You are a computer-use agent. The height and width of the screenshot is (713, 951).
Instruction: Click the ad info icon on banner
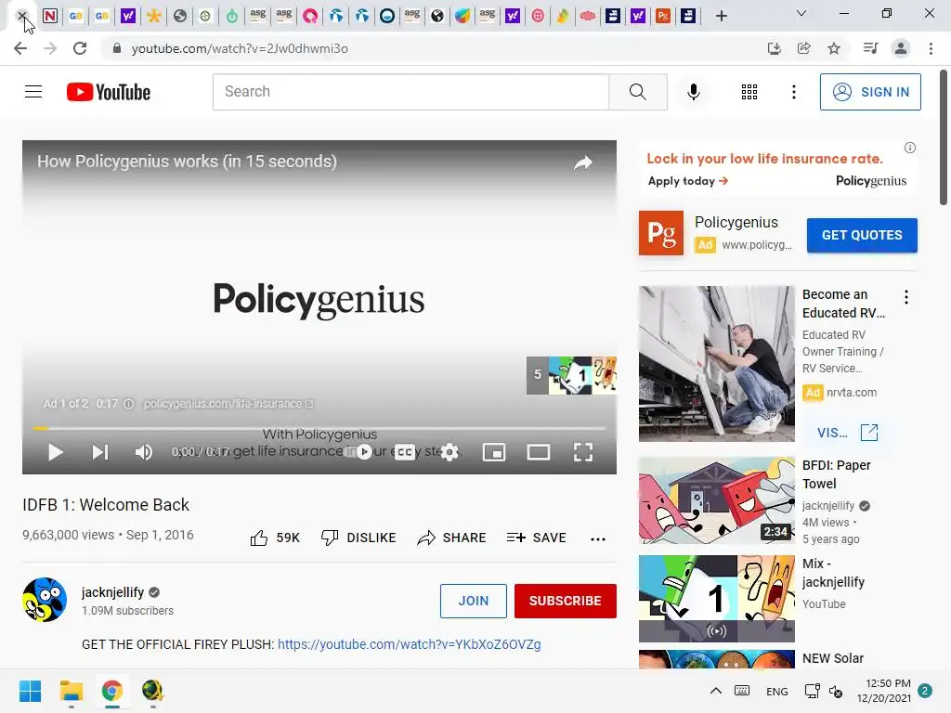[x=910, y=148]
